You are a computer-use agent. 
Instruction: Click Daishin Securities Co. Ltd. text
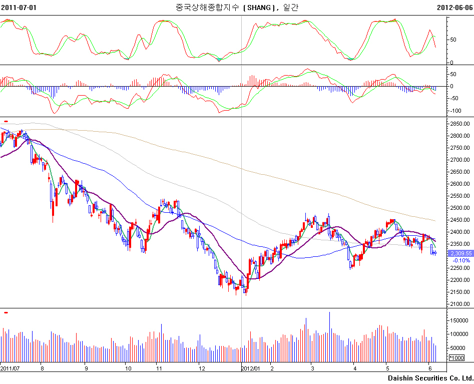[430, 377]
